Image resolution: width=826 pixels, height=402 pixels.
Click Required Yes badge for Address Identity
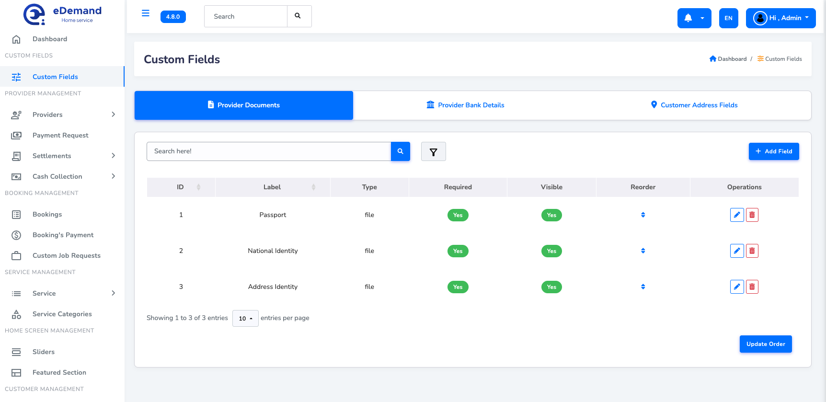(458, 287)
